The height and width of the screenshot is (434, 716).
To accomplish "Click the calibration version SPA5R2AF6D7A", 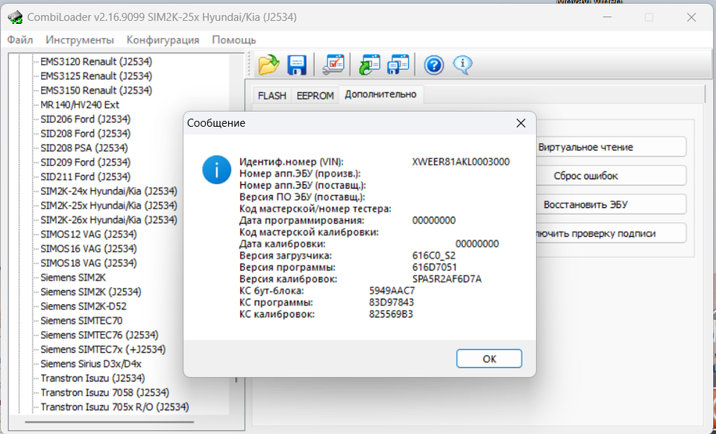I will pyautogui.click(x=447, y=279).
